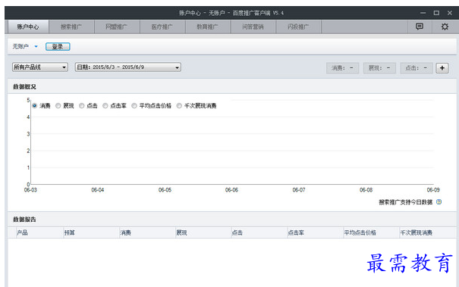
Task: Click the 点击: - summary button
Action: tap(417, 68)
